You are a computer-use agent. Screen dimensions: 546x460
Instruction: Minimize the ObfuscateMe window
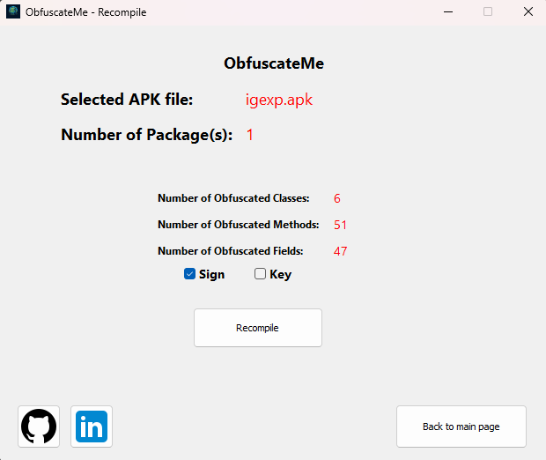pyautogui.click(x=447, y=12)
